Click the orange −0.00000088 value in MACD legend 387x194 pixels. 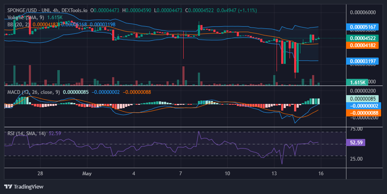point(137,92)
